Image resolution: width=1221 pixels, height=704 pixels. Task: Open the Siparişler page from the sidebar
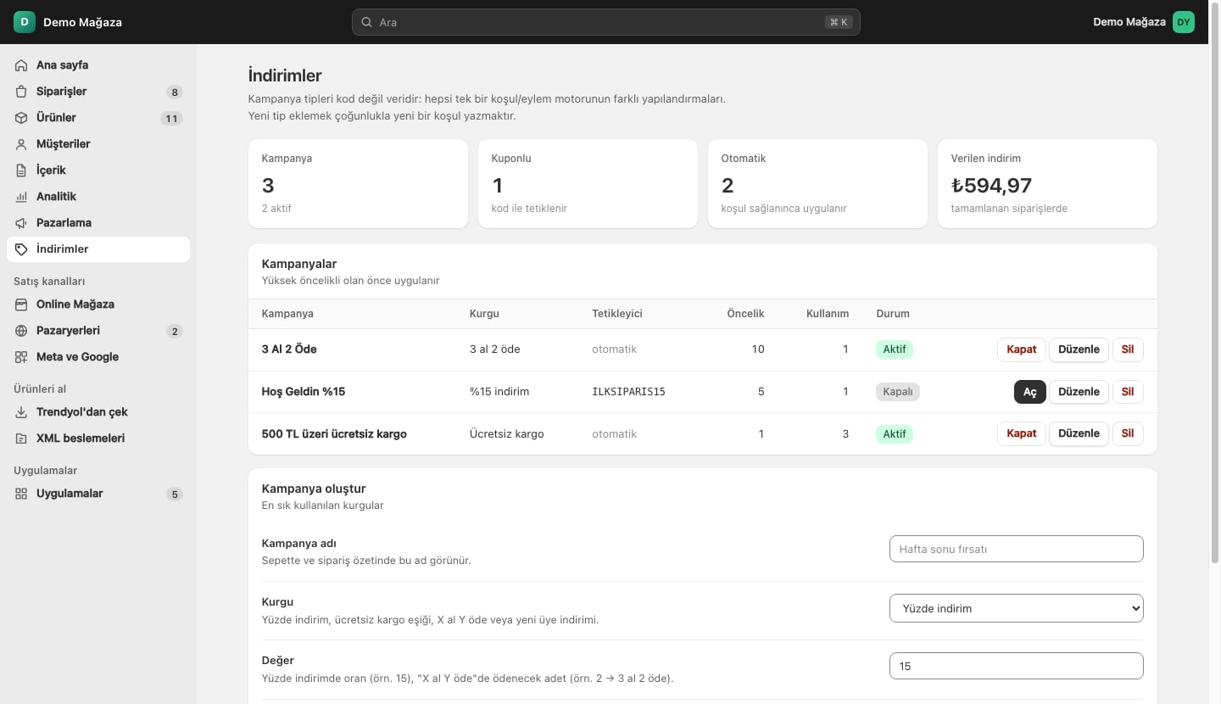[x=98, y=92]
